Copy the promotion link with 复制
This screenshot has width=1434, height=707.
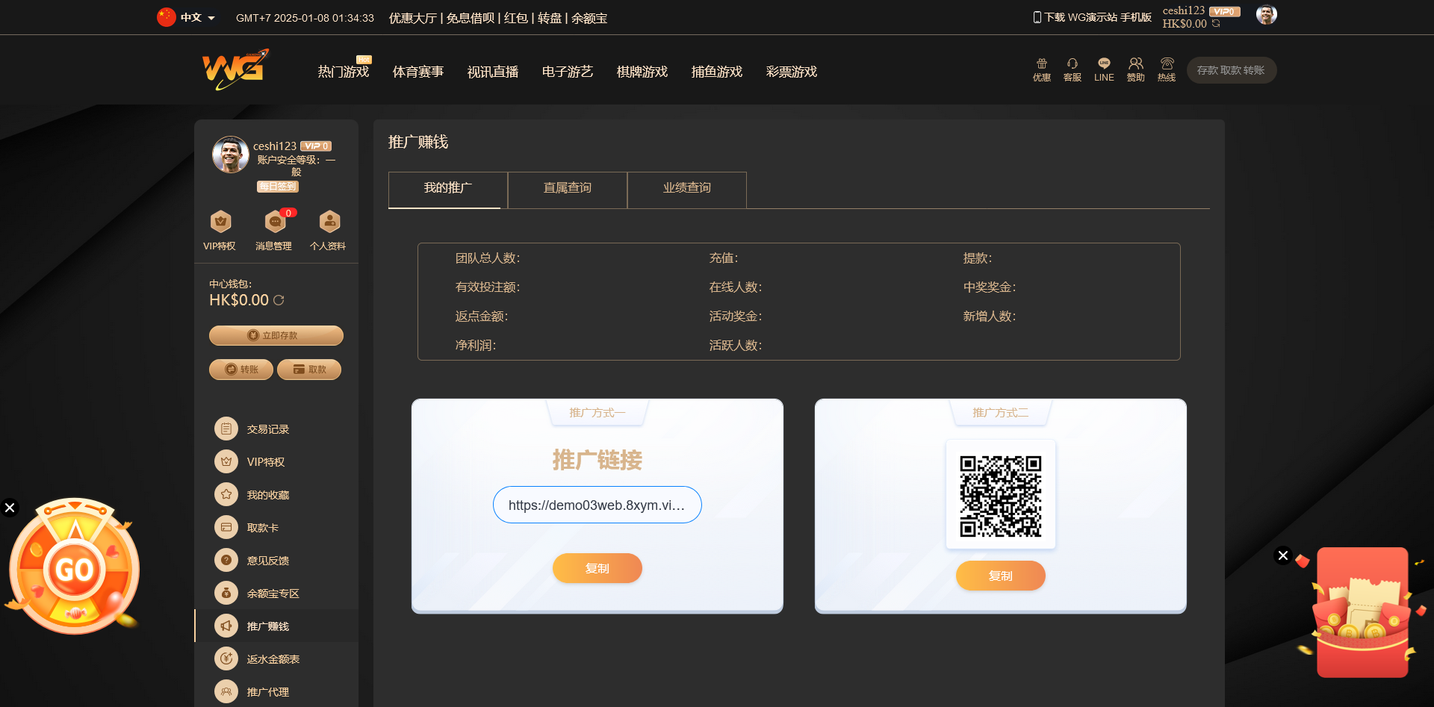click(597, 568)
